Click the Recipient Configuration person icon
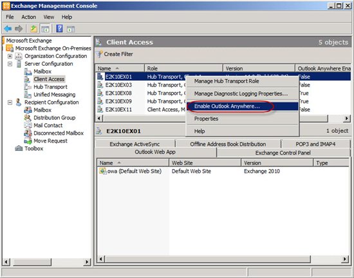Image resolution: width=354 pixels, height=278 pixels. tap(19, 103)
